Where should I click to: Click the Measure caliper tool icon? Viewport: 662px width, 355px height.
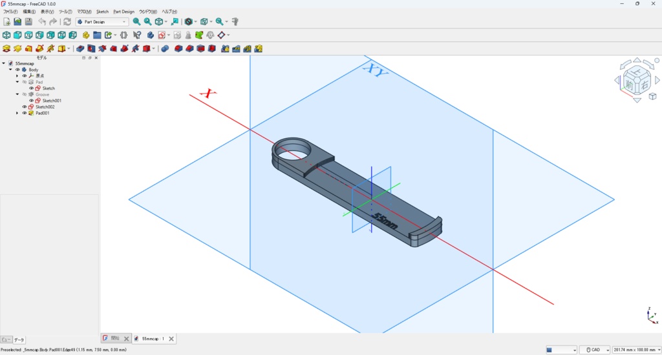pyautogui.click(x=235, y=21)
